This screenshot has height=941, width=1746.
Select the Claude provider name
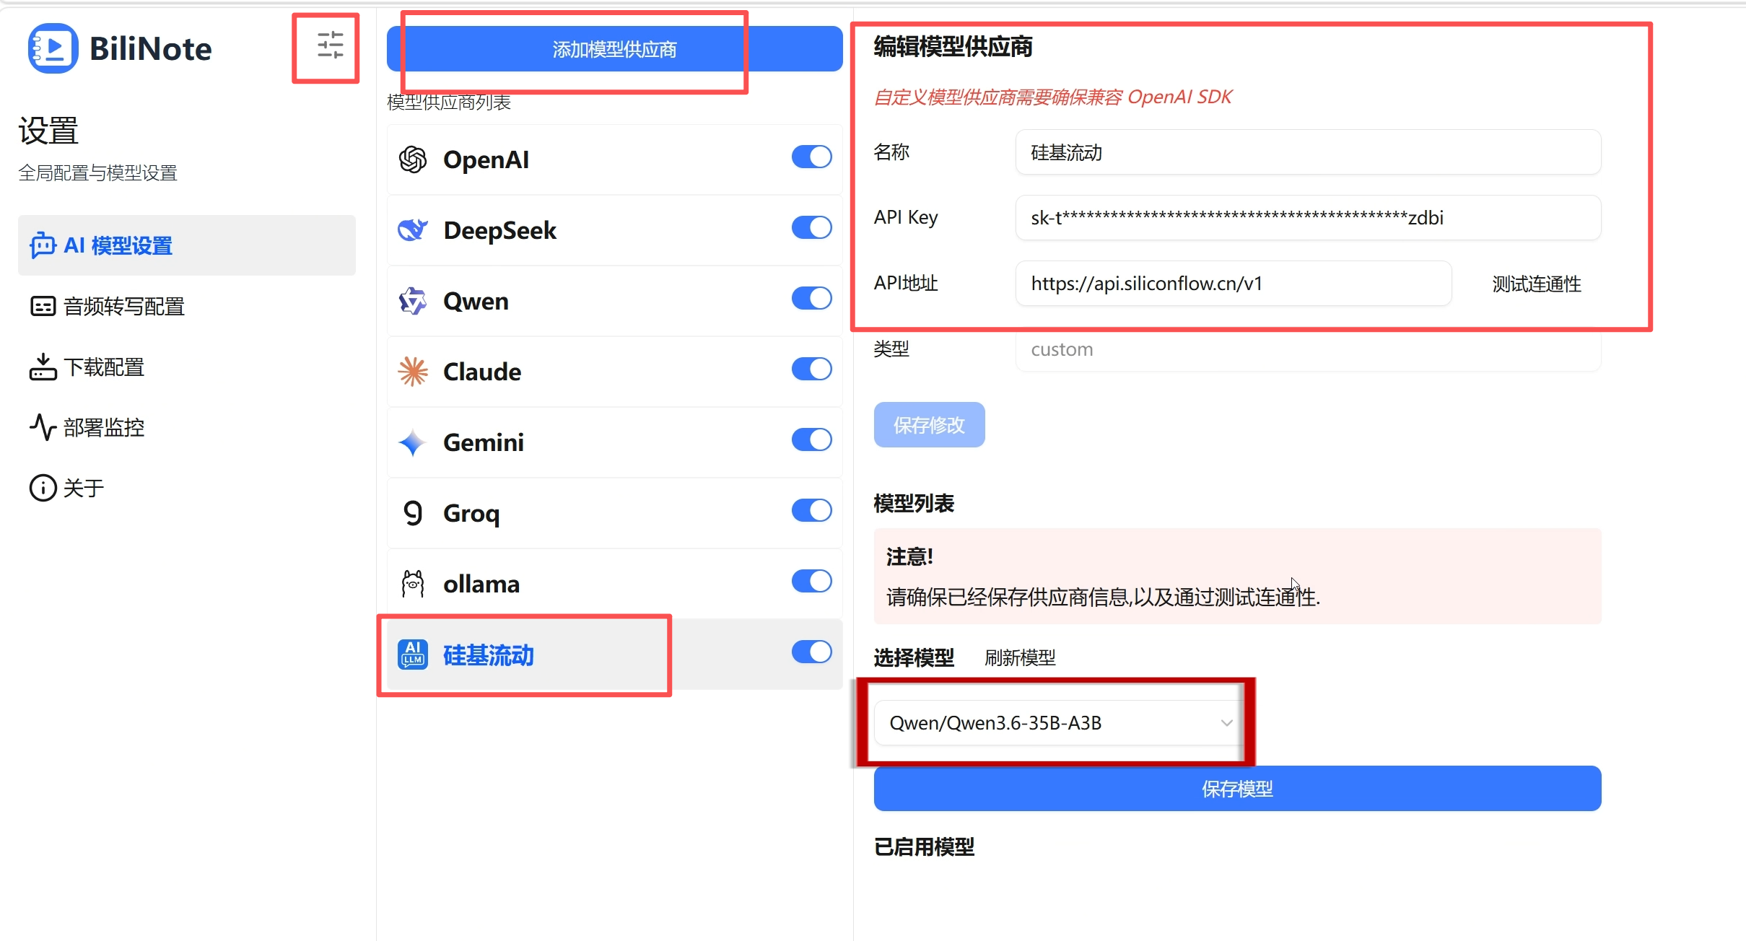click(482, 372)
